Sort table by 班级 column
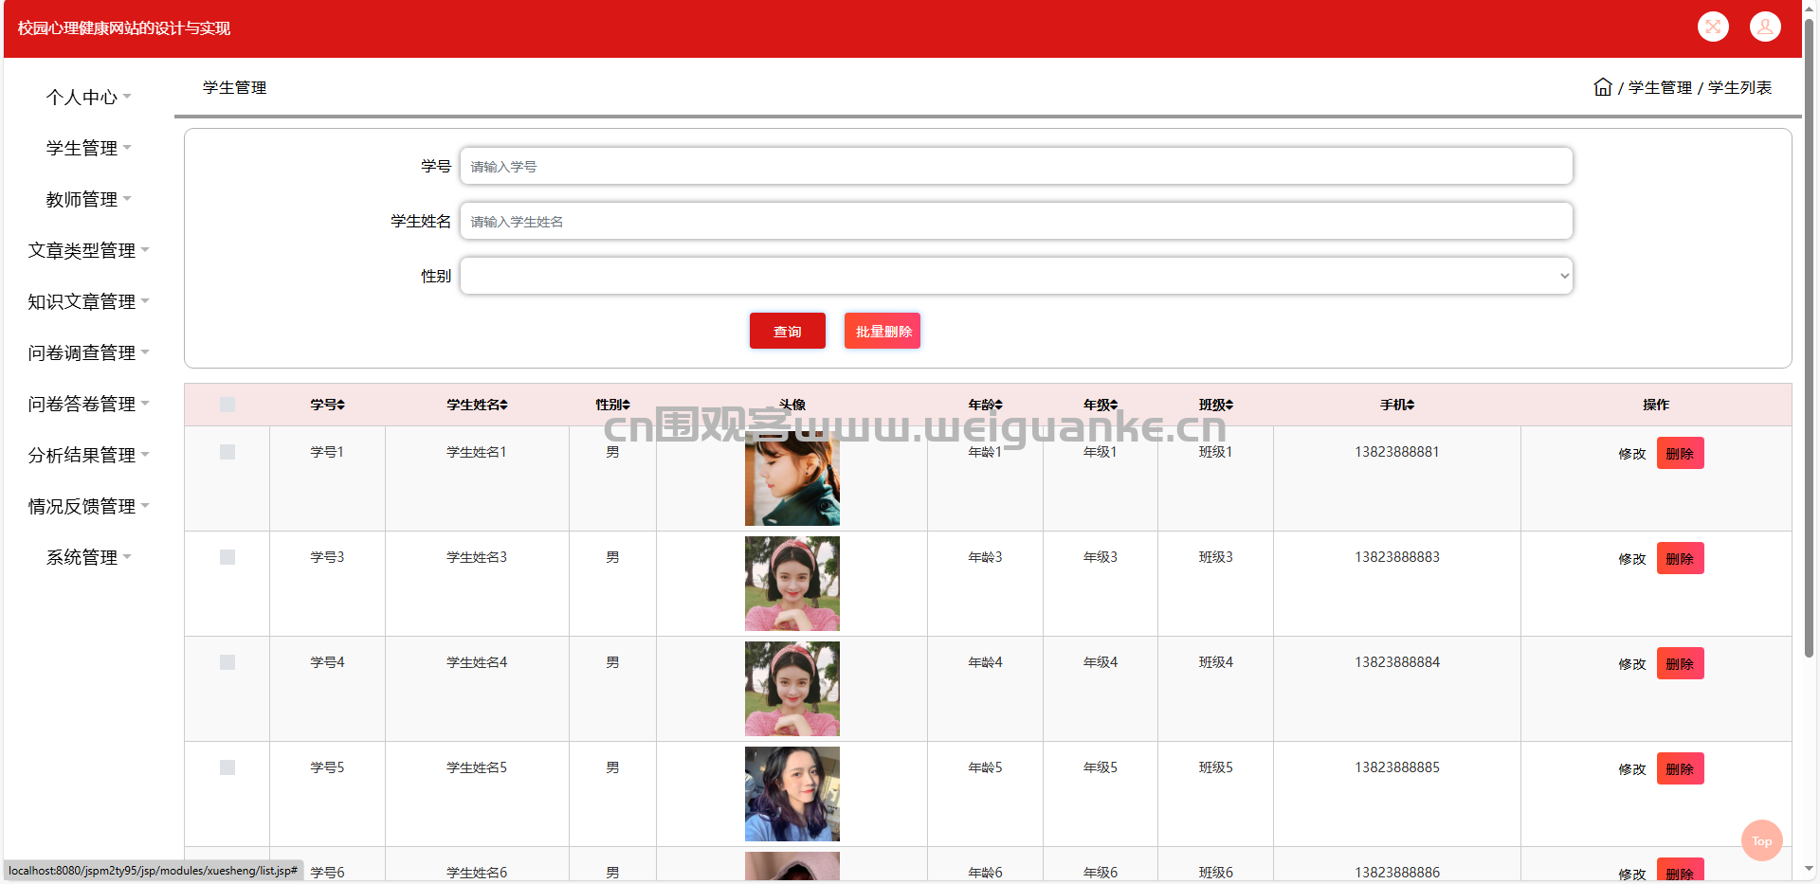The image size is (1820, 884). pyautogui.click(x=1216, y=405)
